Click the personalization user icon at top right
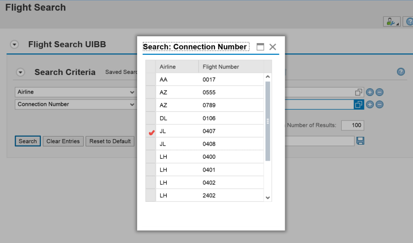This screenshot has width=413, height=243. tap(390, 22)
